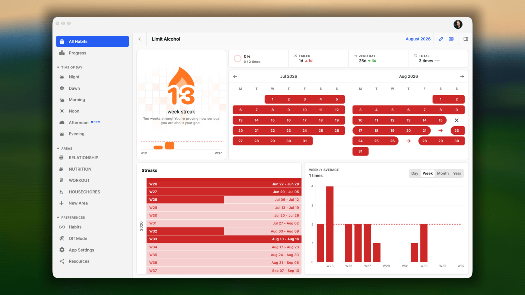The width and height of the screenshot is (525, 295).
Task: Collapse the AREAS section
Action: (65, 148)
